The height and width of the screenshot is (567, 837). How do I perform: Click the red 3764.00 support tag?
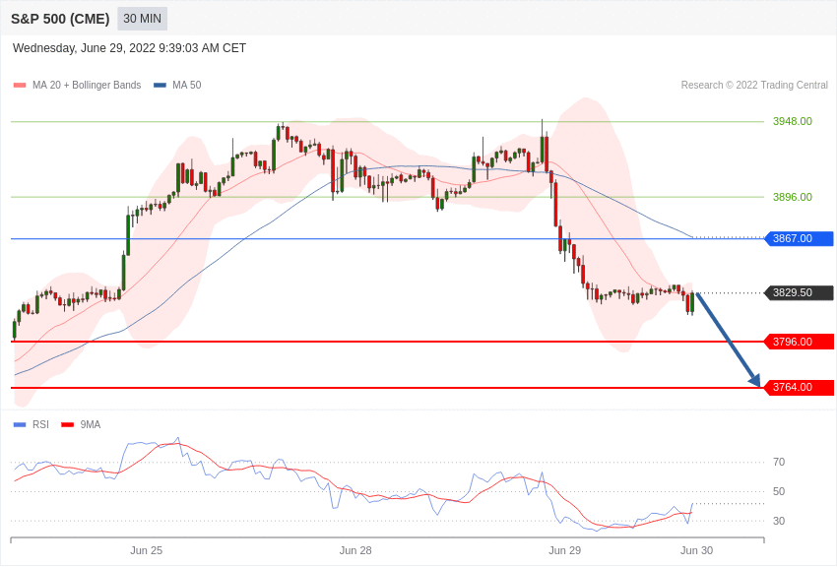tap(800, 387)
